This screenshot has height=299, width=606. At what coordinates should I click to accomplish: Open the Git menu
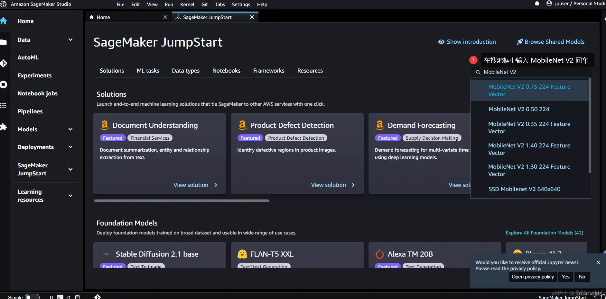coord(204,4)
